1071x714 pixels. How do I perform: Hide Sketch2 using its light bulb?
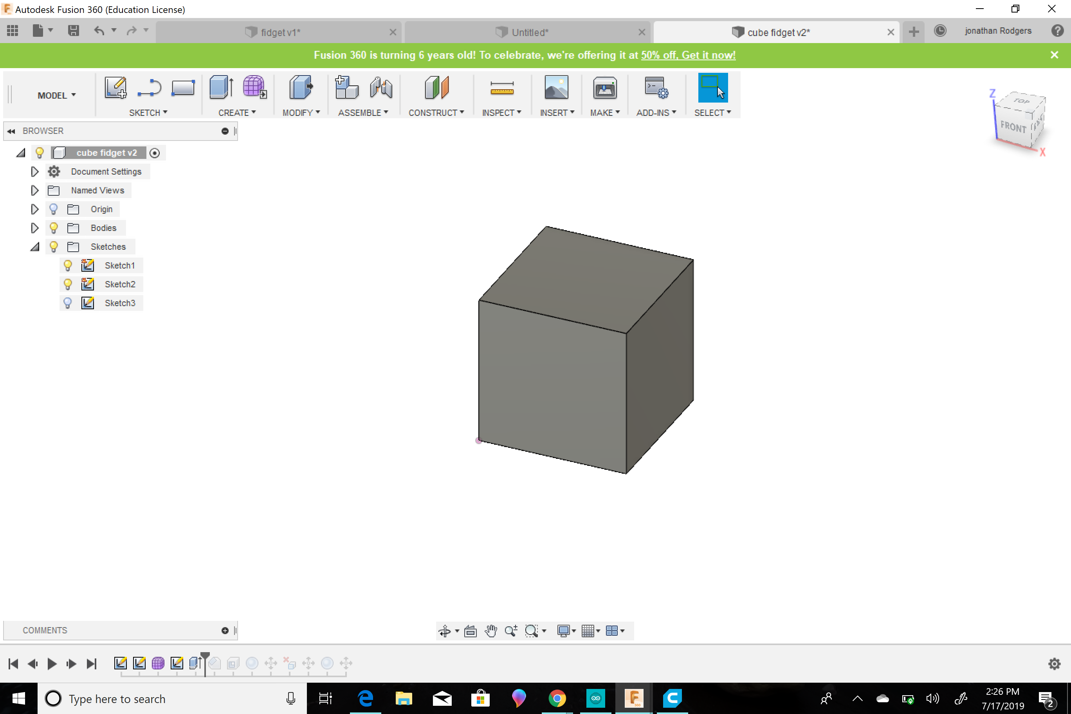pyautogui.click(x=67, y=284)
